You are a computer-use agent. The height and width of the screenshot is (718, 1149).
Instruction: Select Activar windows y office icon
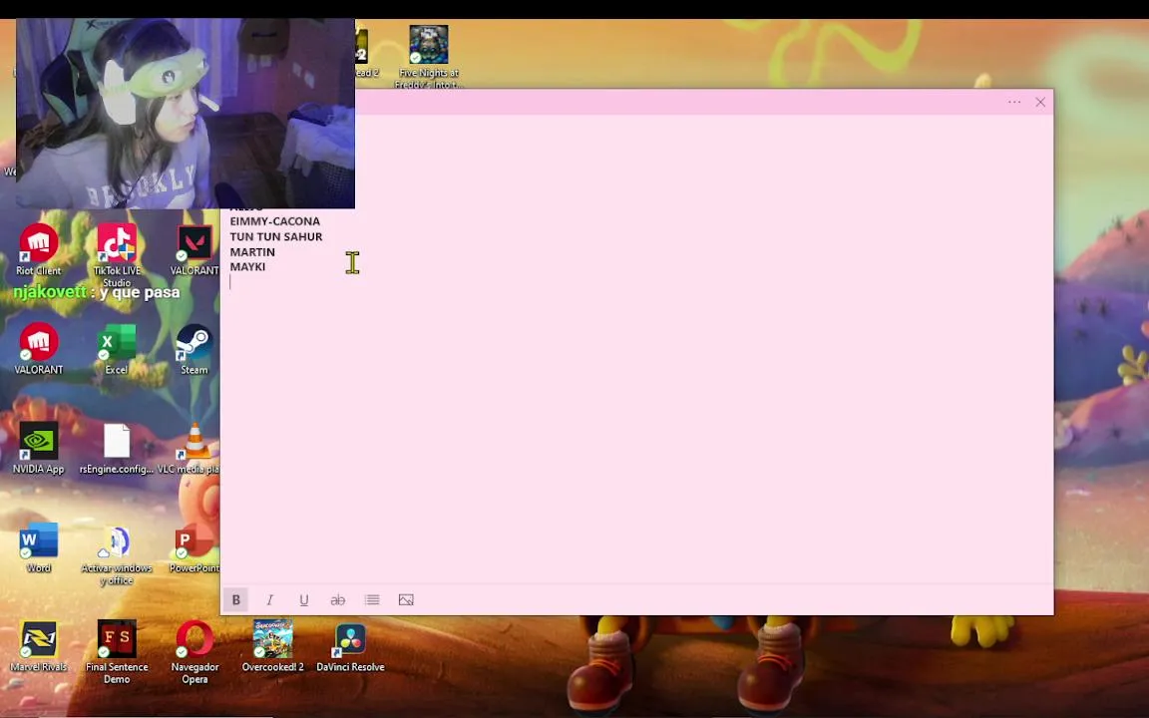(117, 553)
